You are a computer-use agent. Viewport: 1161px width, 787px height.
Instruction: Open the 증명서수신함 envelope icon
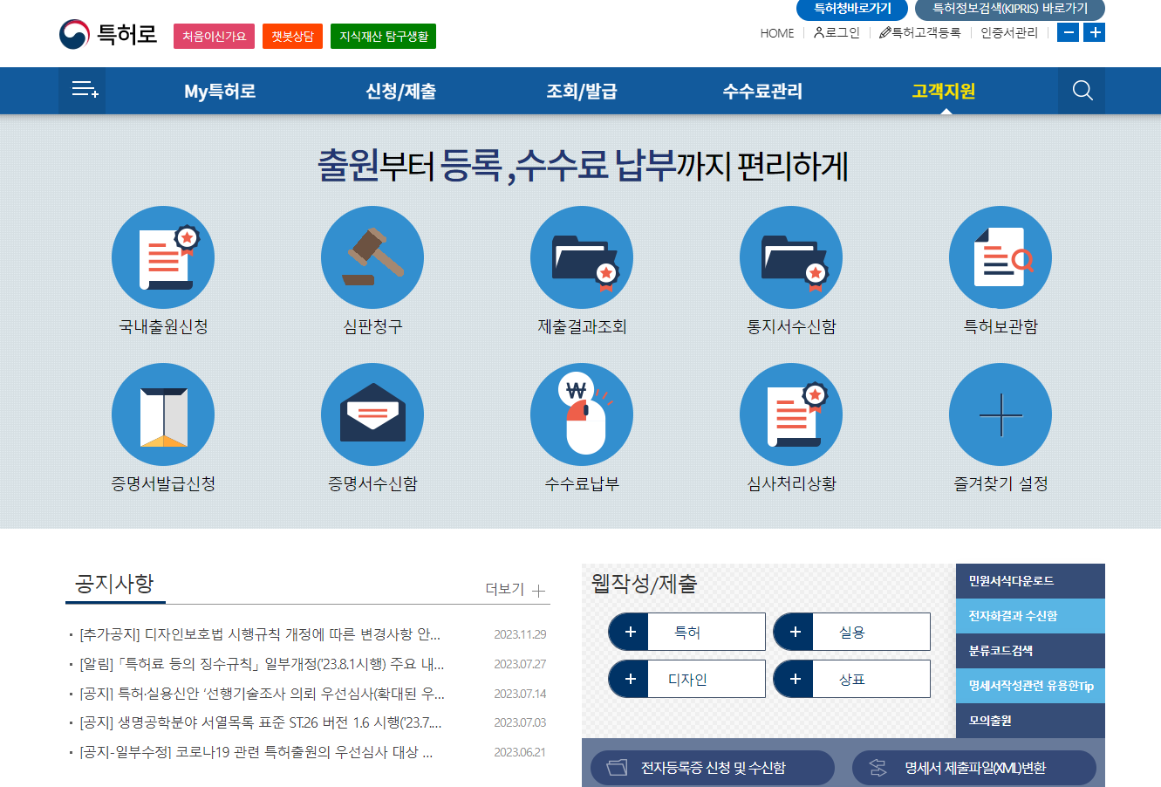(372, 414)
